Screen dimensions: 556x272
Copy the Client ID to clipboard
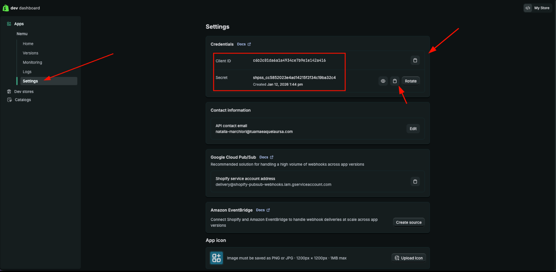tap(415, 60)
